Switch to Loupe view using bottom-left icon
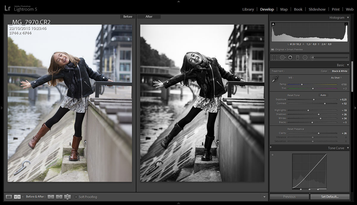The width and height of the screenshot is (357, 205). (9, 196)
